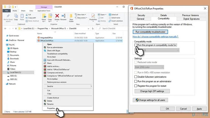Click the red Delete icon in the ribbon
The image size is (210, 118).
point(57,16)
